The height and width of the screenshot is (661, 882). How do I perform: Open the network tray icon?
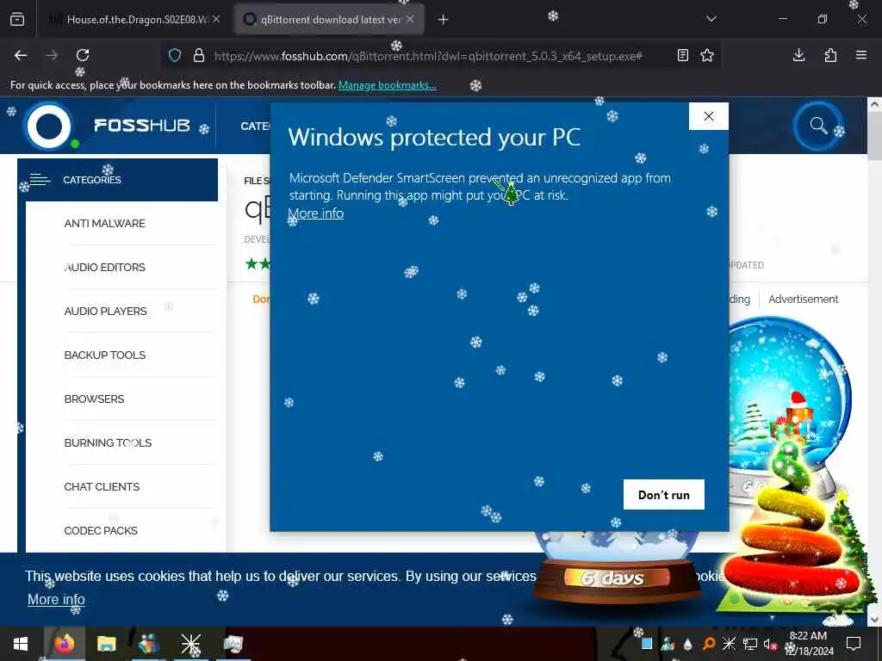pyautogui.click(x=750, y=644)
